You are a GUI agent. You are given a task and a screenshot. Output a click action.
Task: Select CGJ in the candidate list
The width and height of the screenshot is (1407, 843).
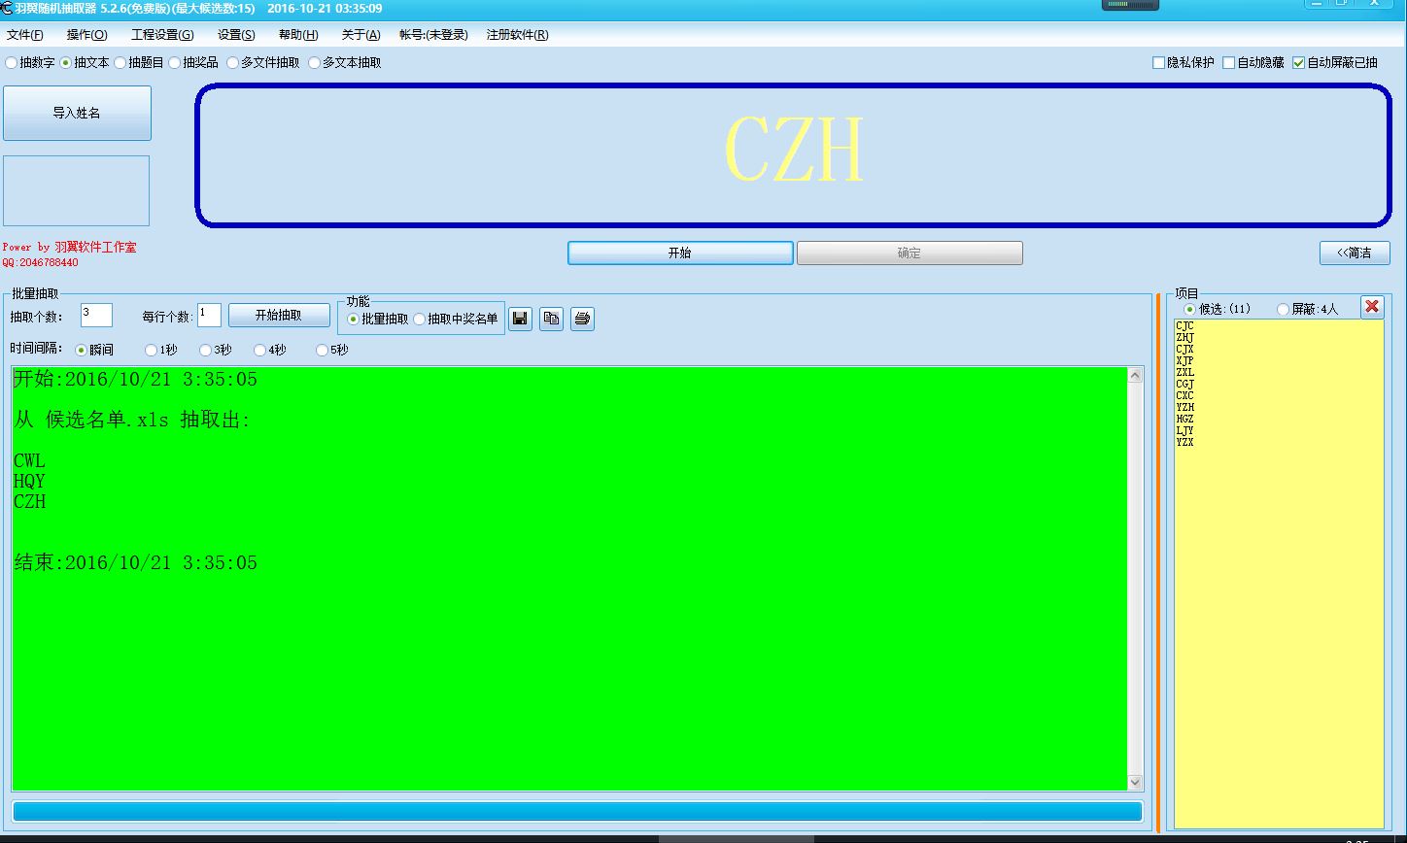coord(1184,385)
